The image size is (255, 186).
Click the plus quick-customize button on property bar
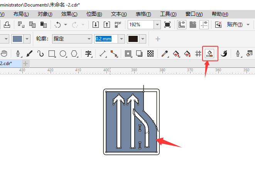coord(157,39)
